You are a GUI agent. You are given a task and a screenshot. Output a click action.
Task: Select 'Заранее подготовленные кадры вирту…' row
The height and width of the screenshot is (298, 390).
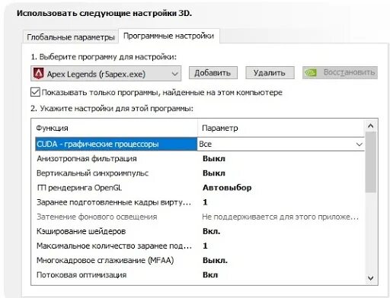[x=200, y=202]
